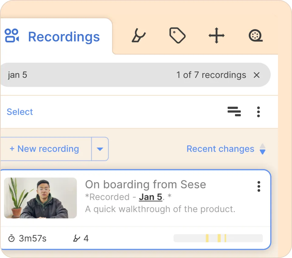Viewport: 292px width, 258px height.
Task: Click the first yellow timeline highlight marker
Action: point(207,238)
